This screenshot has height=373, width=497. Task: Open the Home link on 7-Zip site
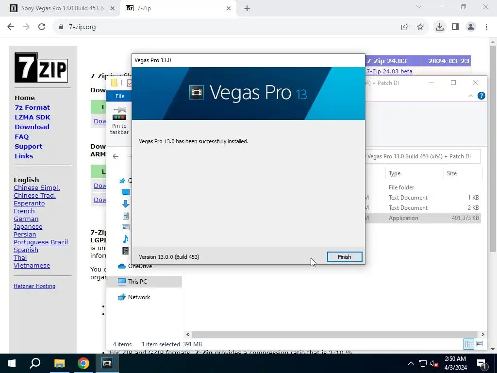(x=25, y=98)
